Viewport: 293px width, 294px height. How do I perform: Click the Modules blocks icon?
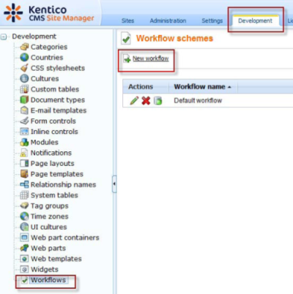point(24,142)
